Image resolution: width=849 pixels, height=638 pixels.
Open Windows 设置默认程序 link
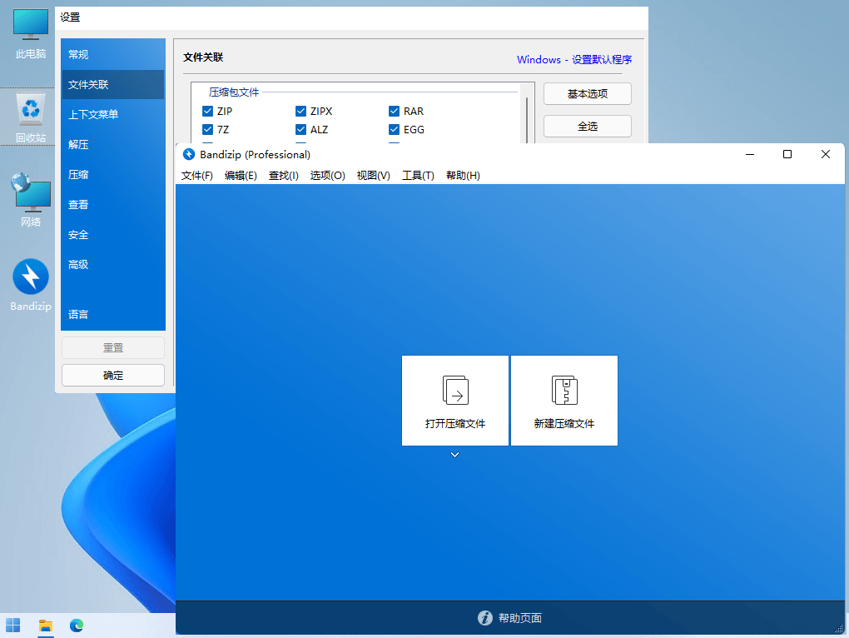574,60
